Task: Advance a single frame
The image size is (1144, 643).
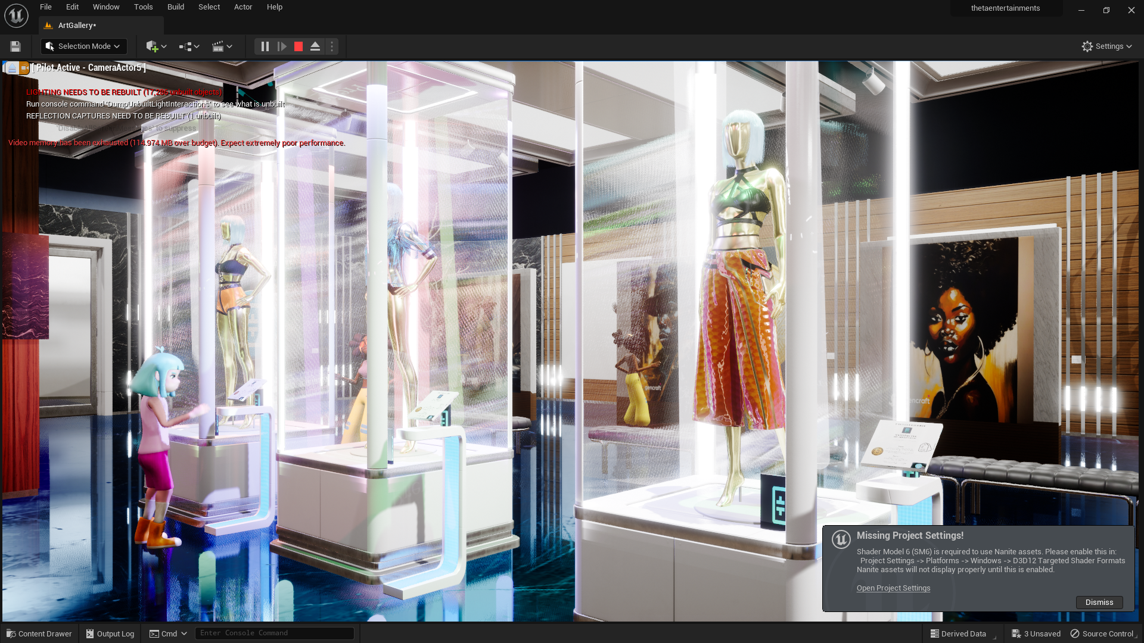Action: click(x=282, y=46)
